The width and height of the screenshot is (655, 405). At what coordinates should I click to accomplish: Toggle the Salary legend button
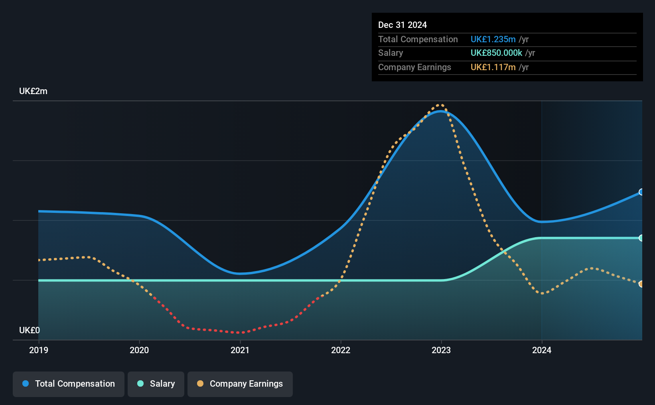156,384
